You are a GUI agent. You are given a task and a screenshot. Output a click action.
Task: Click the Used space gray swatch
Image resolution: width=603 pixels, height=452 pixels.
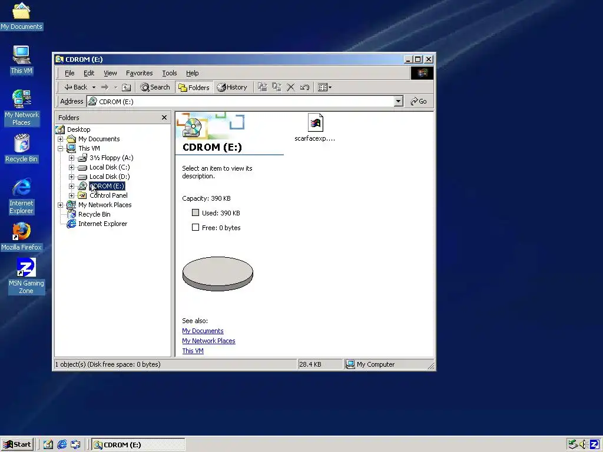[x=196, y=212]
